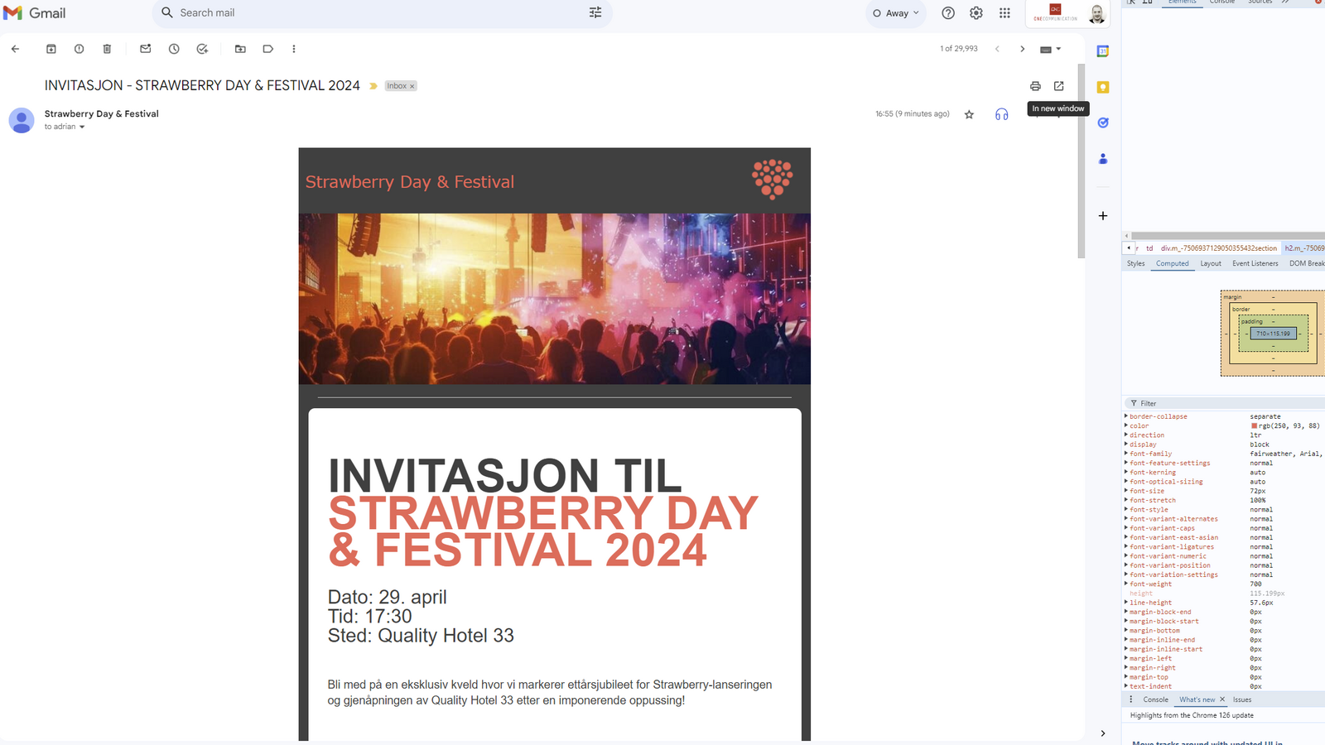Go back to the inbox list
1325x745 pixels.
tap(15, 49)
